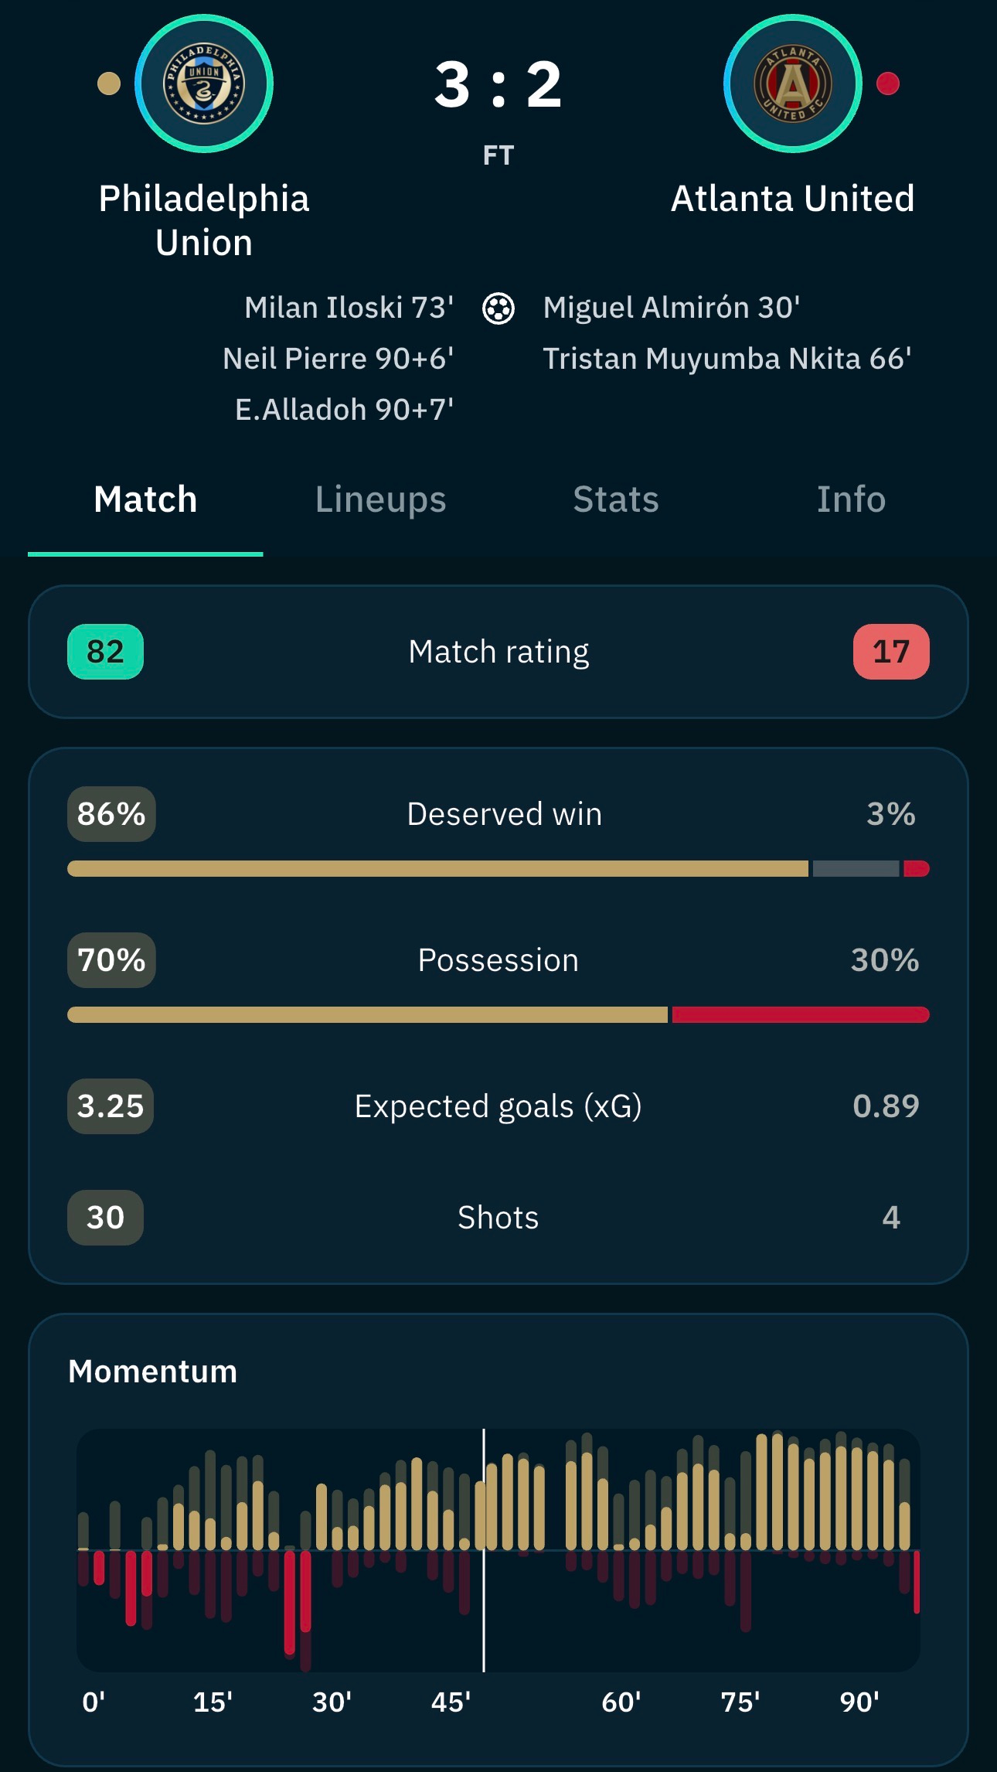The width and height of the screenshot is (997, 1772).
Task: Tap the 86% deserved win badge
Action: 111,814
